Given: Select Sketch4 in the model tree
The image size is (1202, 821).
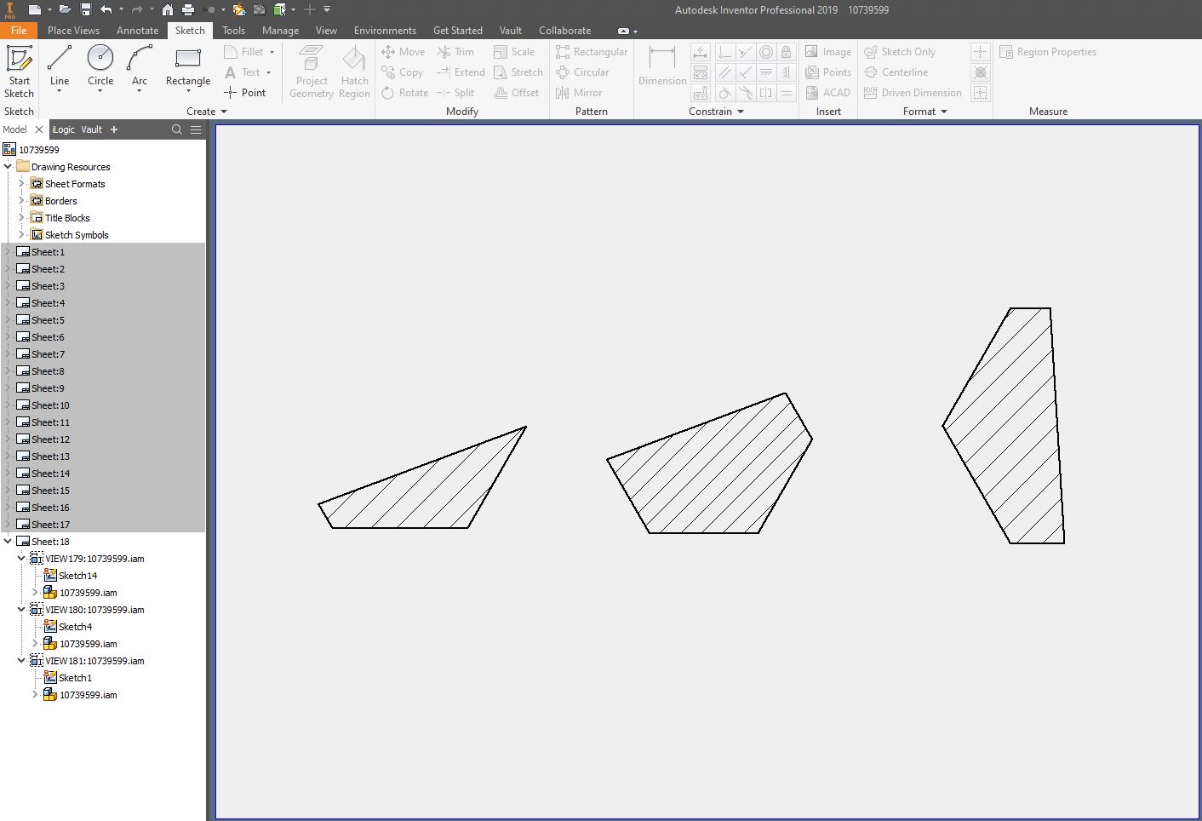Looking at the screenshot, I should click(x=75, y=626).
